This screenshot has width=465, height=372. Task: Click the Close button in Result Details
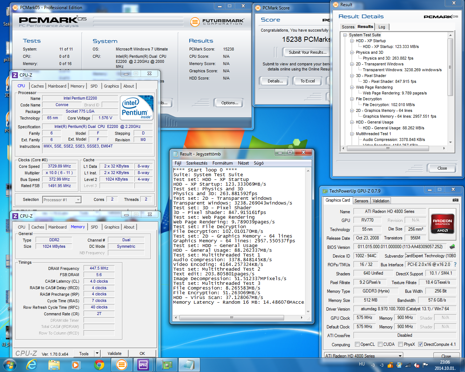pos(442,168)
